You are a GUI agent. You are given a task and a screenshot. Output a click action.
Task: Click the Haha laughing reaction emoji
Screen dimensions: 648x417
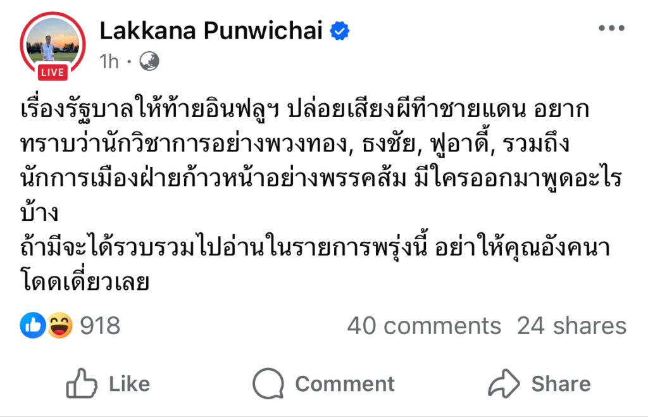(59, 326)
